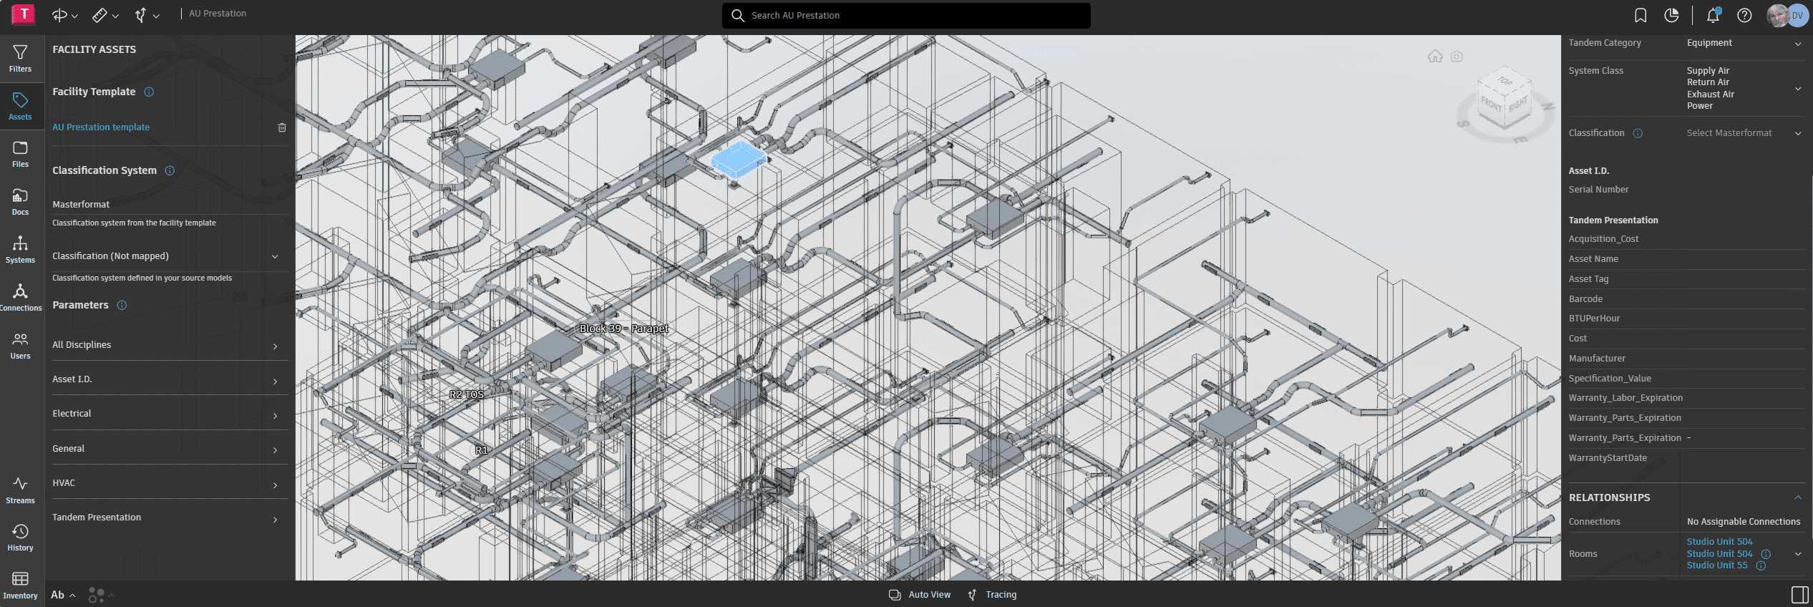
Task: Open the History panel
Action: [20, 537]
